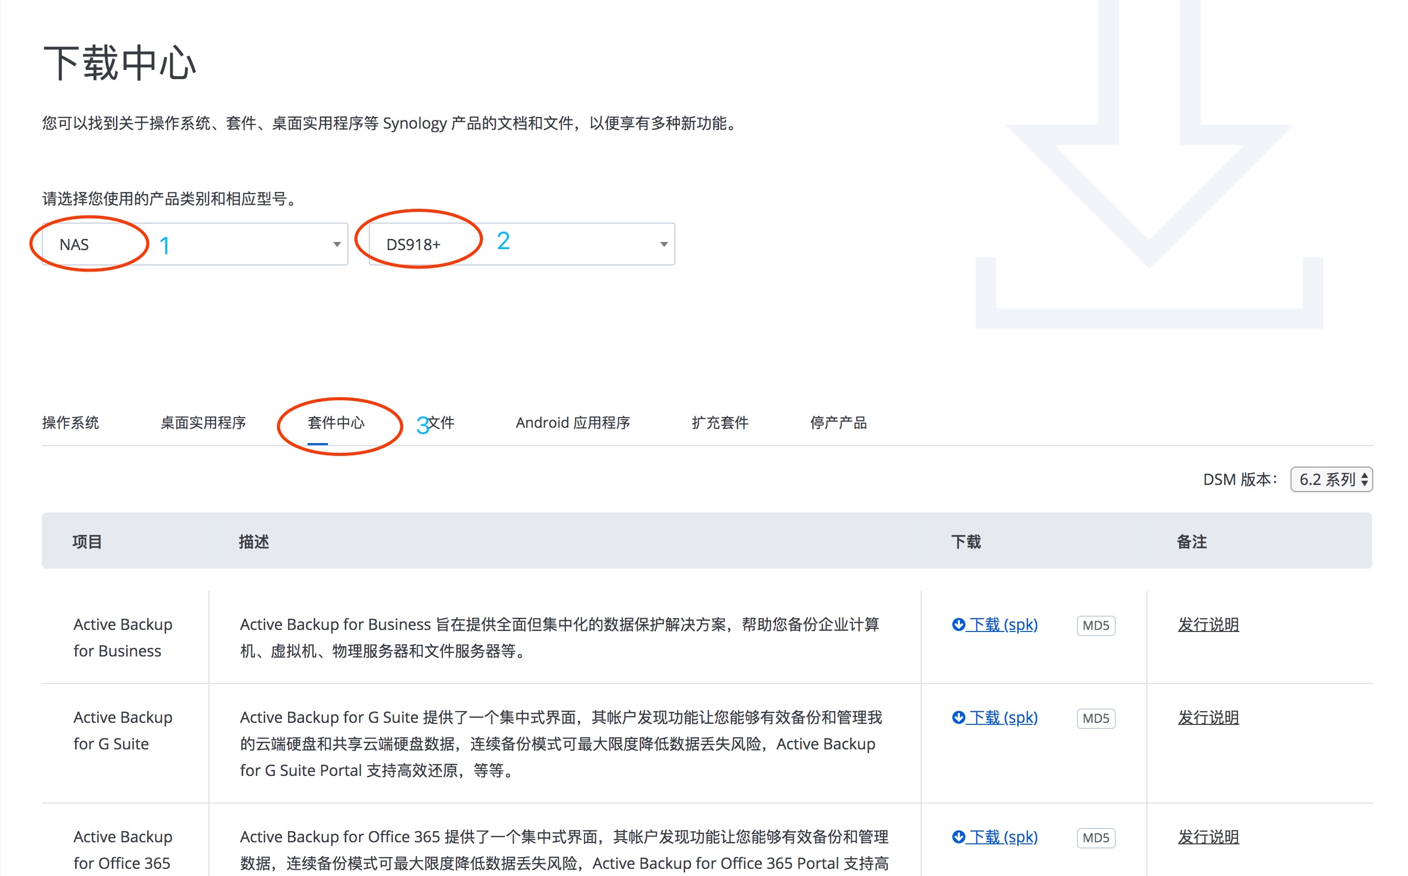
Task: Click download icon in Active Backup for G Suite row
Action: 959,717
